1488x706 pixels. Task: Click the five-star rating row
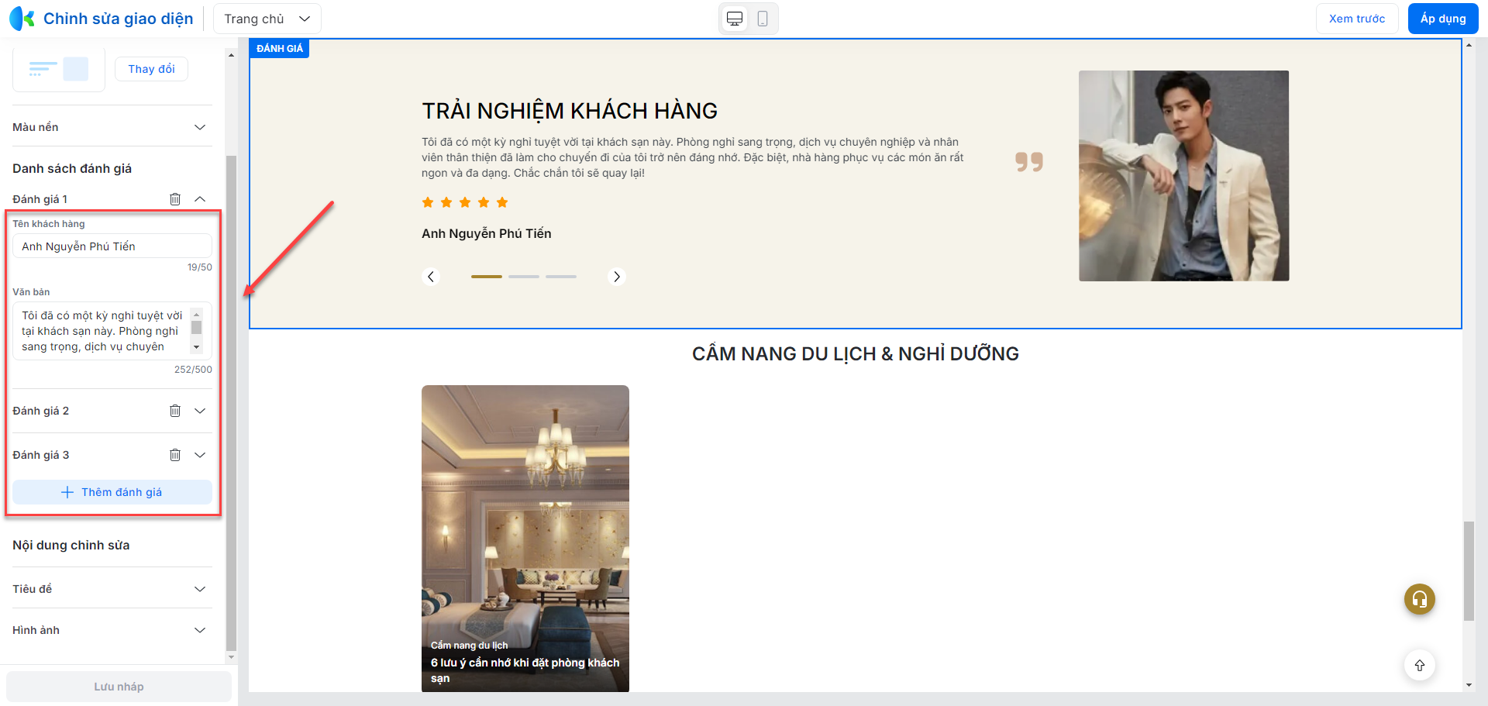465,202
